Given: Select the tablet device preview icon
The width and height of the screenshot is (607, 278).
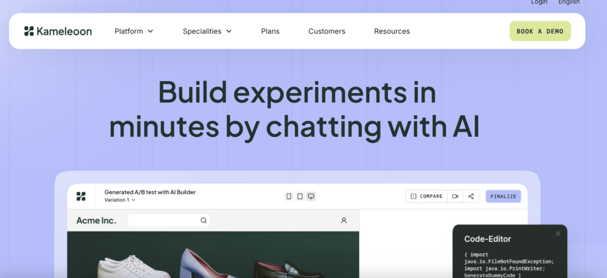Looking at the screenshot, I should pyautogui.click(x=300, y=196).
